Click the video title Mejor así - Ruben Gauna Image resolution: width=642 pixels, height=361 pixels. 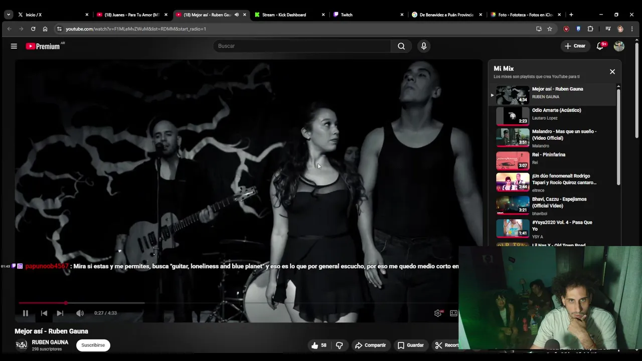point(51,331)
